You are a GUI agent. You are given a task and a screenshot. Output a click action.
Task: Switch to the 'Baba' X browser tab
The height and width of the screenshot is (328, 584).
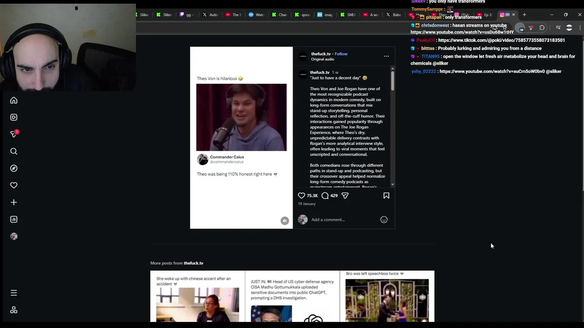pyautogui.click(x=394, y=15)
